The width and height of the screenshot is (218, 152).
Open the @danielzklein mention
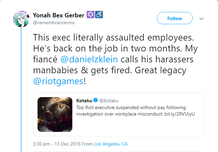(89, 59)
